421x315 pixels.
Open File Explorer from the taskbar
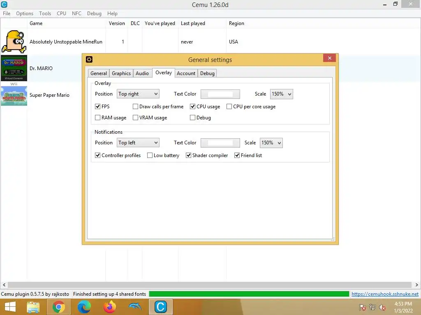(33, 307)
